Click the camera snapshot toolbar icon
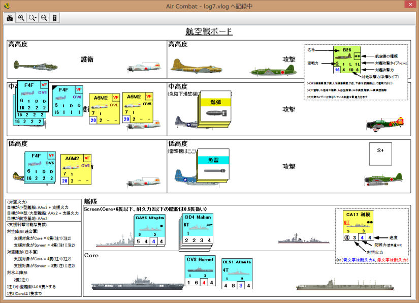Screen dimensions: 419x303 point(10,18)
